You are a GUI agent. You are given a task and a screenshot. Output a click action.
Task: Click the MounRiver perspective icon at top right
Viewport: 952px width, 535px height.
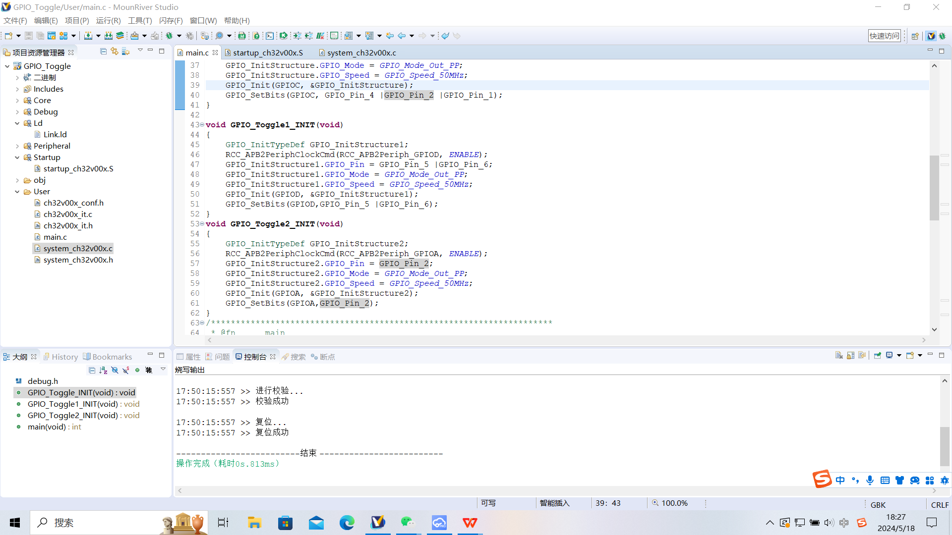(x=931, y=36)
